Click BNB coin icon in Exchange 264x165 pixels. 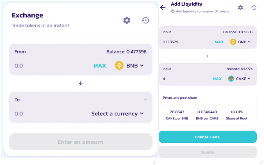tap(119, 66)
